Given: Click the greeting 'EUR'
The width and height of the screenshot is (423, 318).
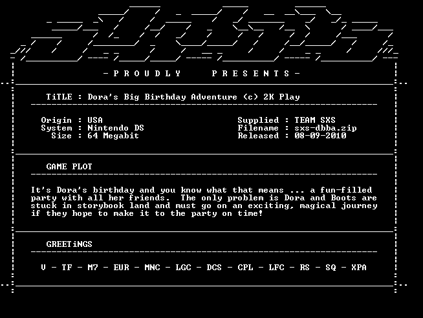Looking at the screenshot, I should (121, 268).
